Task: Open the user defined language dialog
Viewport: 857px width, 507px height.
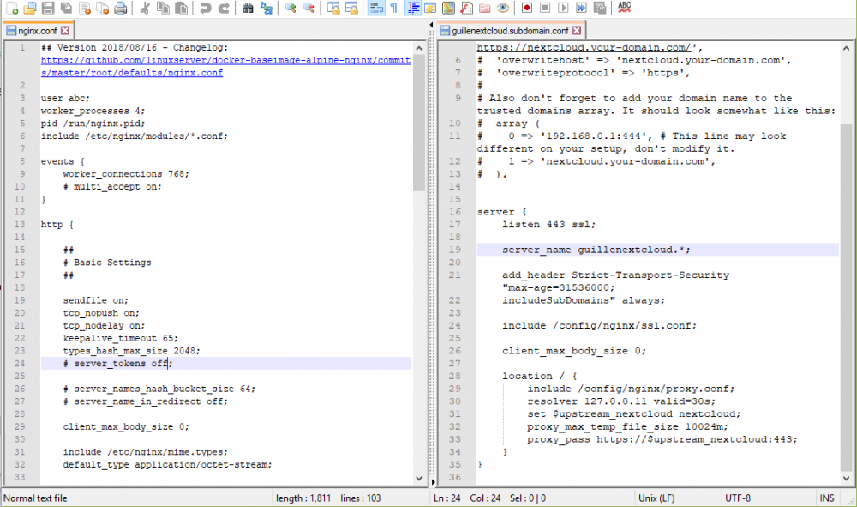Action: tap(430, 8)
